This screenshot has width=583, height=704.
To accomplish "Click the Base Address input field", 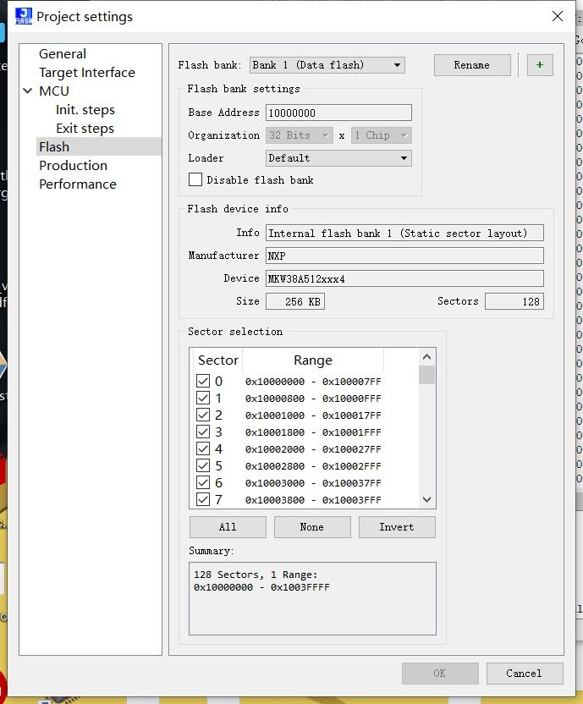I will coord(338,113).
